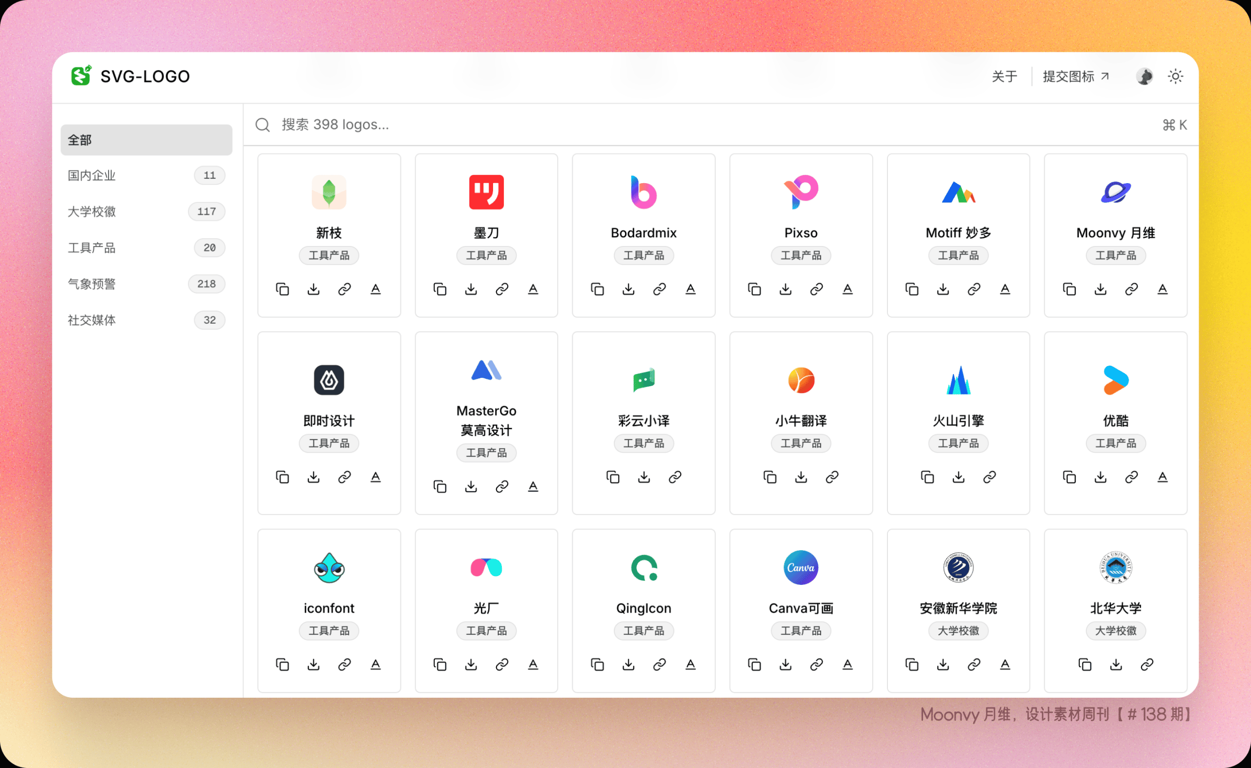Click the '即时设计' card title
1251x768 pixels.
[329, 421]
